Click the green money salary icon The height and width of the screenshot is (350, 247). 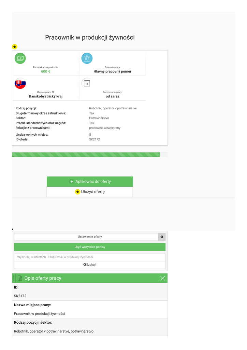pyautogui.click(x=20, y=58)
